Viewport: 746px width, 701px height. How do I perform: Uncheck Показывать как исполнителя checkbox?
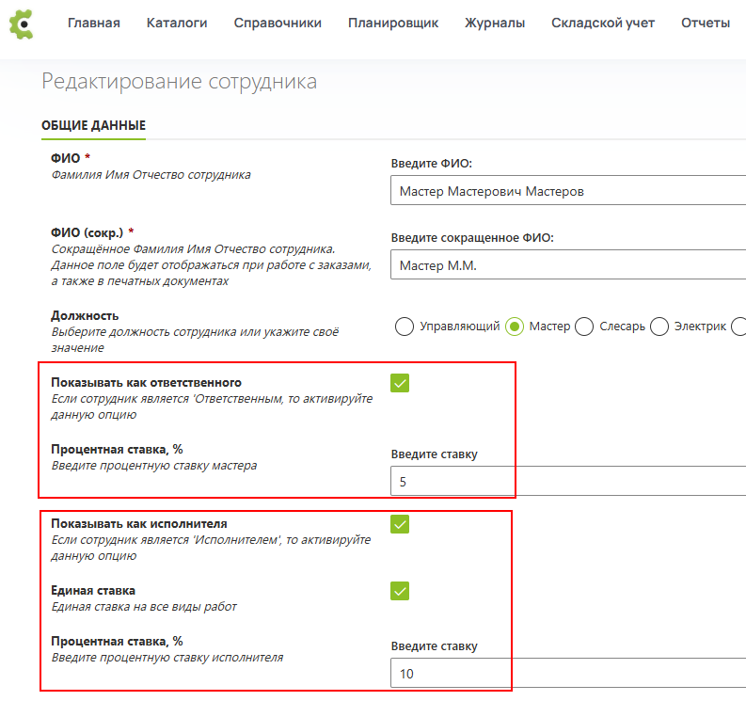tap(400, 524)
